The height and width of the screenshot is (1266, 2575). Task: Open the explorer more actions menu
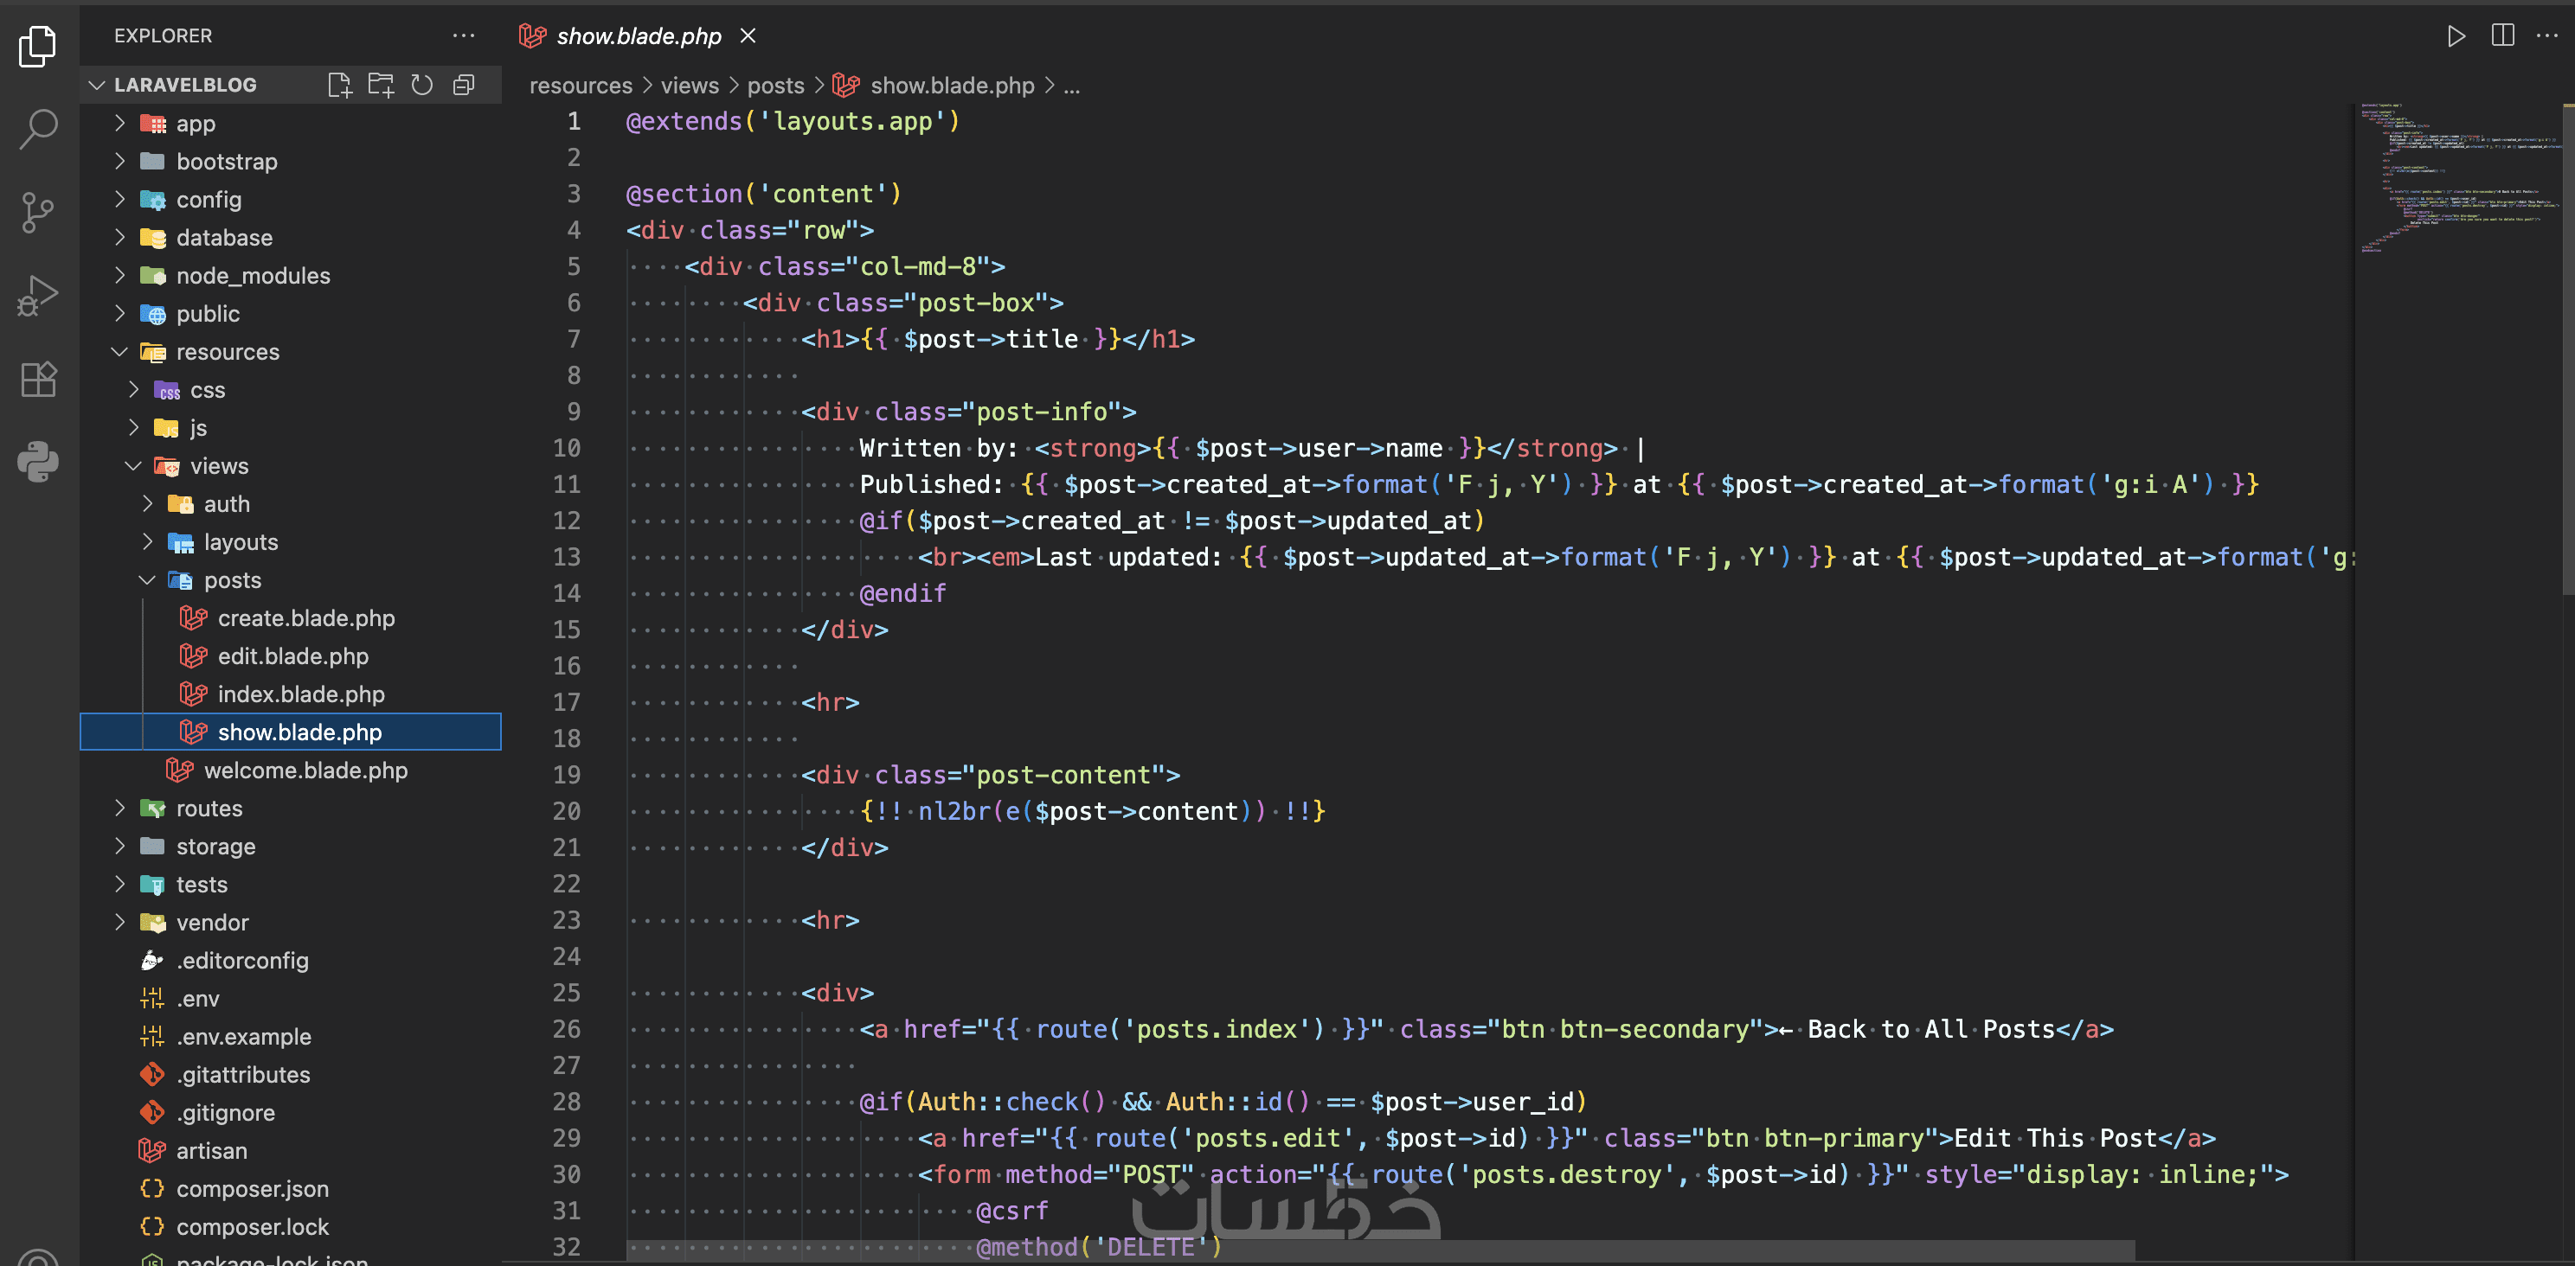pyautogui.click(x=463, y=36)
